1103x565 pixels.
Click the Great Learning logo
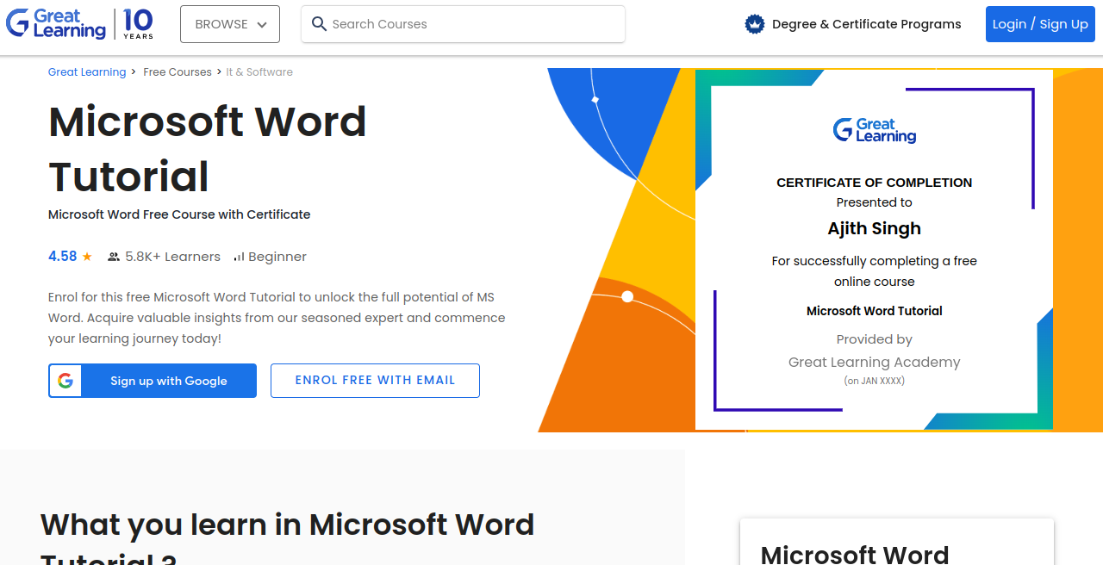[x=56, y=24]
